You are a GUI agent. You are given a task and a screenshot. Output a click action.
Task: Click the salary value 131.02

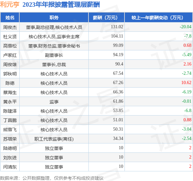pos(117,27)
